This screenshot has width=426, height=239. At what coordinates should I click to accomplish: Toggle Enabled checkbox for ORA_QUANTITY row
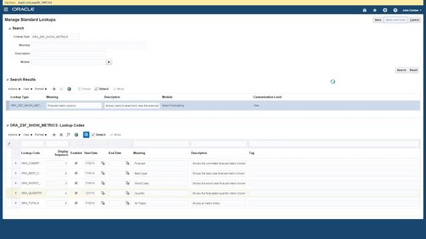[76, 193]
